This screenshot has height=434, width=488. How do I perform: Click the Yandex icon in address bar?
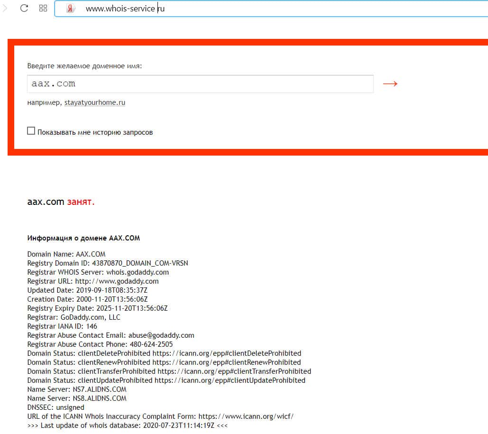click(x=70, y=9)
